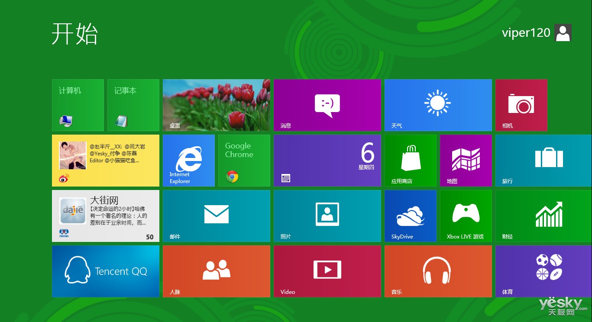Open the 地图 maps tile
Image resolution: width=592 pixels, height=322 pixels.
[466, 161]
